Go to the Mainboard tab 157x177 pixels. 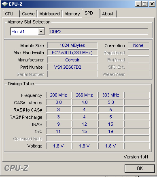tap(49, 14)
